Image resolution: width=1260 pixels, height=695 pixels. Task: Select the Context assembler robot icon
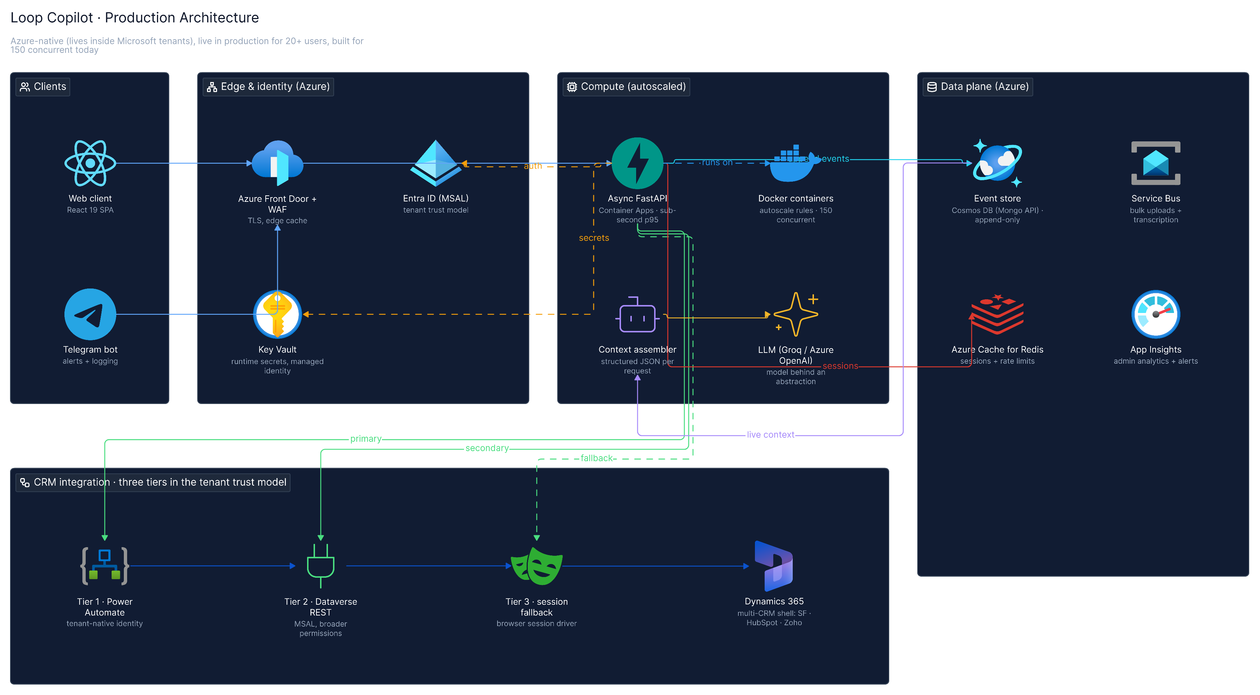coord(637,314)
